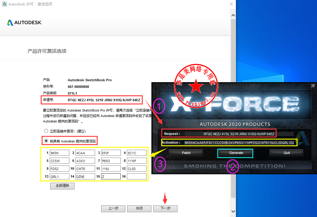317x217 pixels.
Task: Select the connect and activate now option
Action: pyautogui.click(x=46, y=131)
